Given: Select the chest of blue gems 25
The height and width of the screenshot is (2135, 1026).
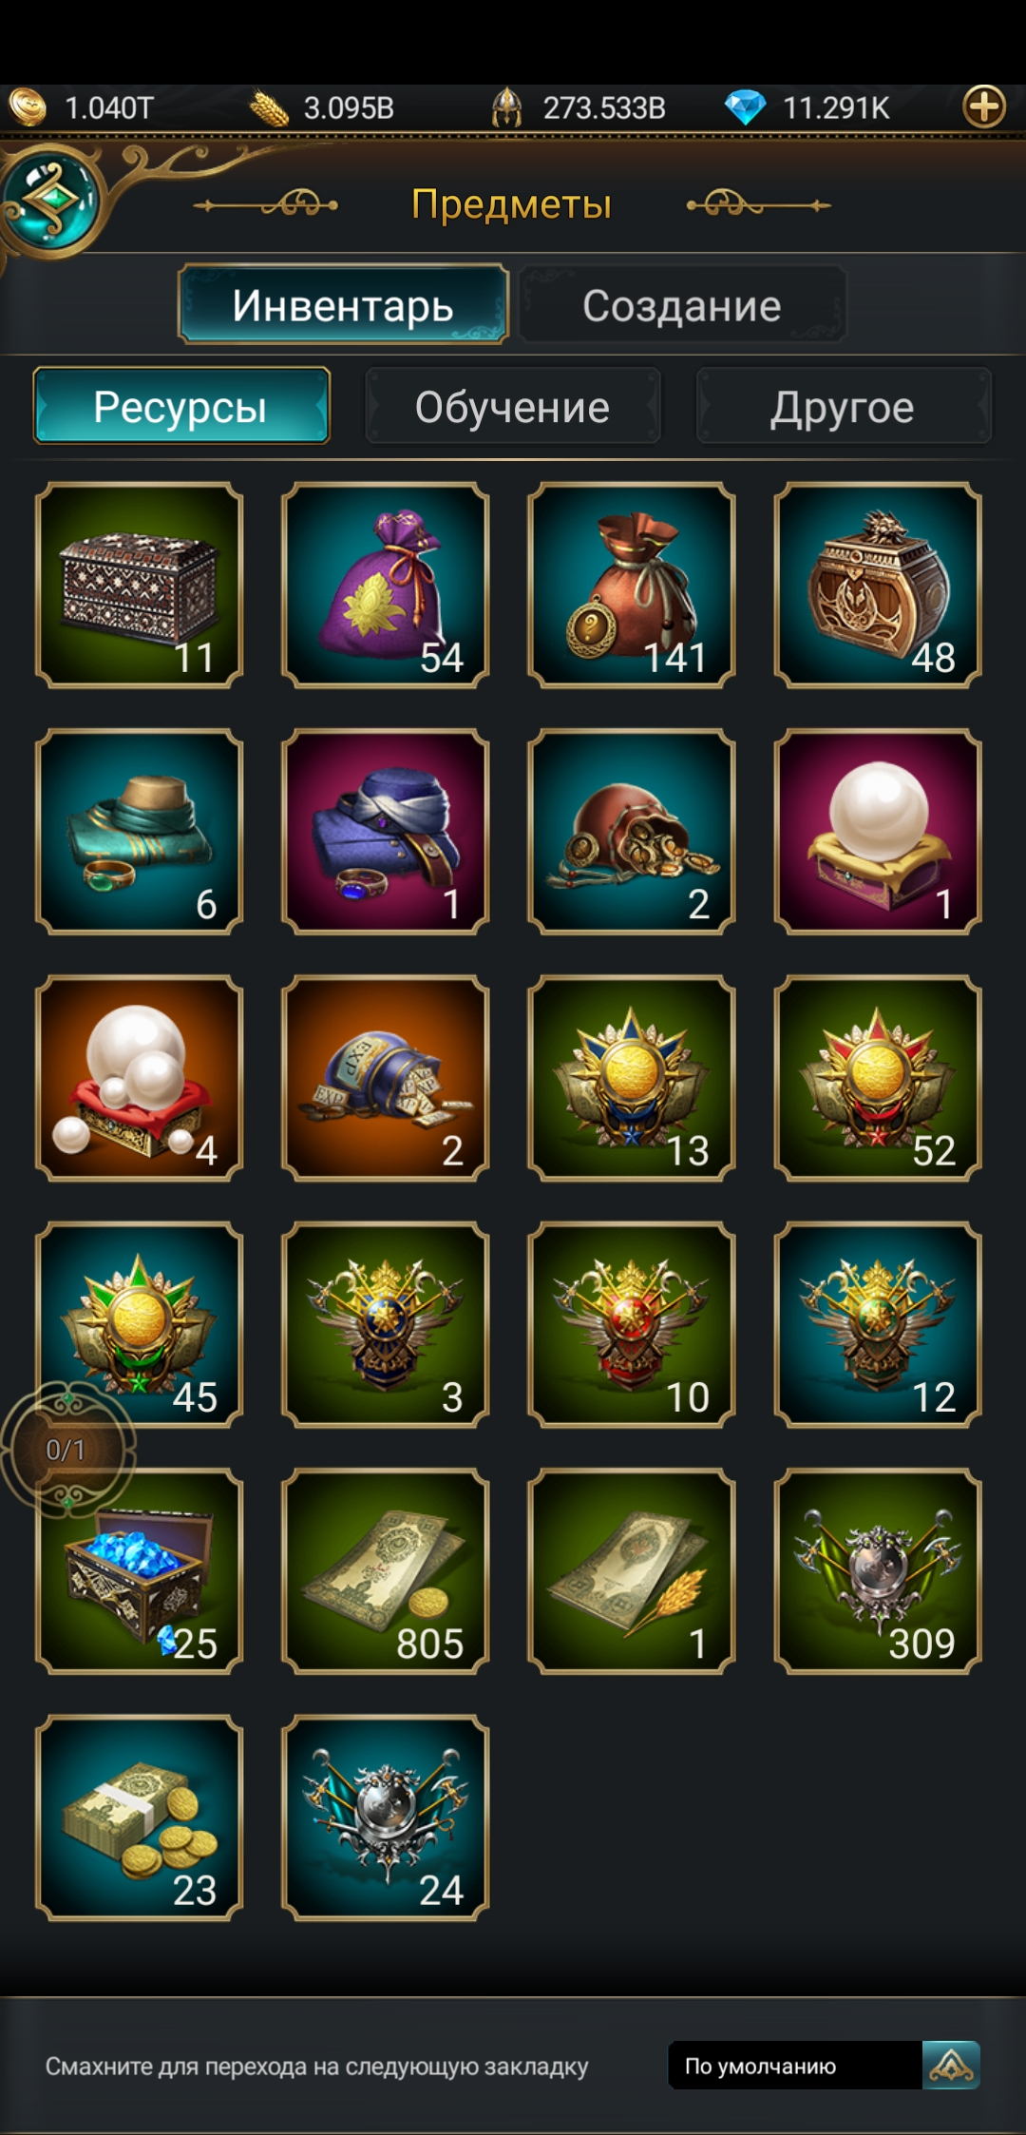Looking at the screenshot, I should 139,1571.
